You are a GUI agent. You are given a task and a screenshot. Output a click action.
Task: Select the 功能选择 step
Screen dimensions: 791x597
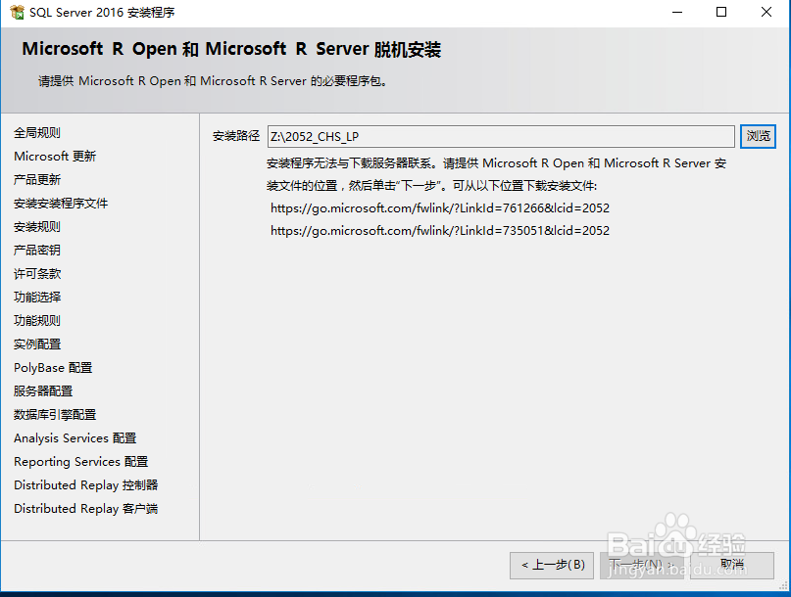pyautogui.click(x=37, y=298)
